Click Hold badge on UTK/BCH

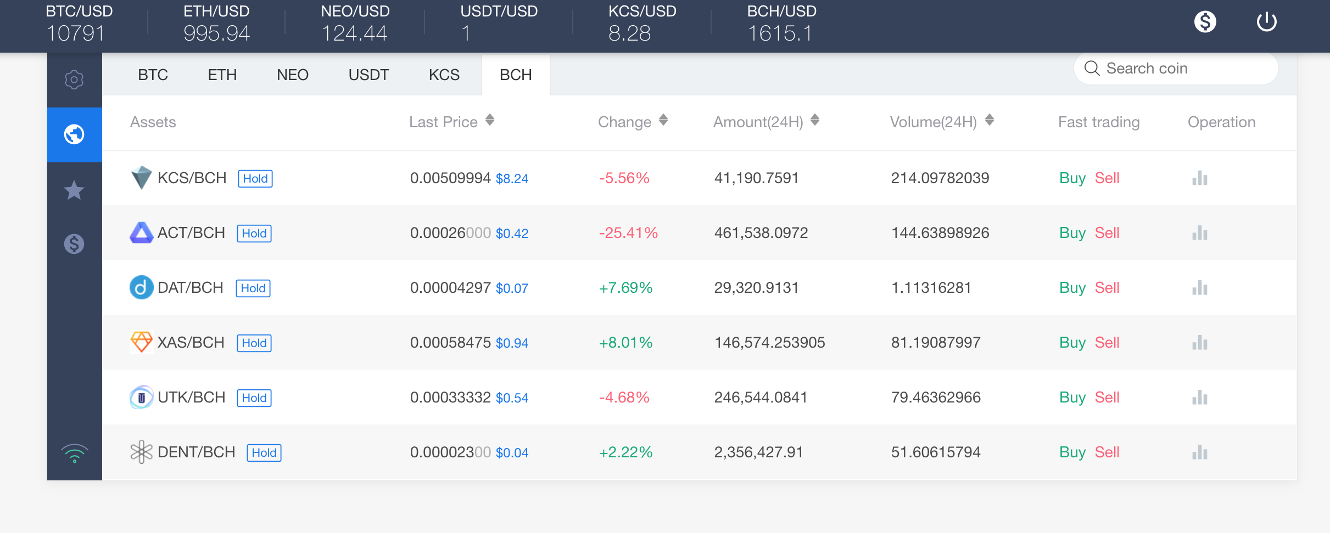(x=254, y=398)
